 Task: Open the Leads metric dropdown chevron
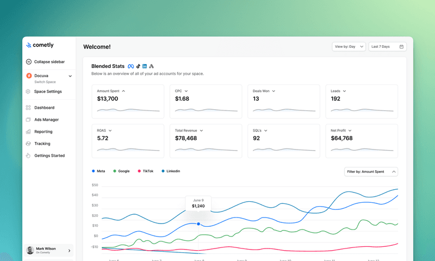tap(344, 91)
